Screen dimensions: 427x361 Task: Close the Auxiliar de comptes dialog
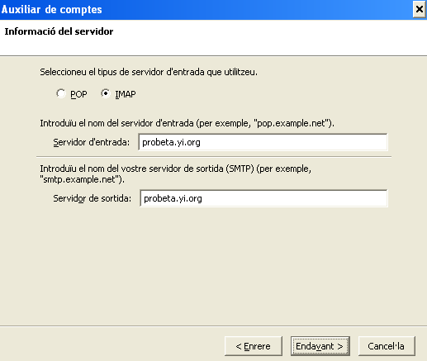pyautogui.click(x=420, y=9)
